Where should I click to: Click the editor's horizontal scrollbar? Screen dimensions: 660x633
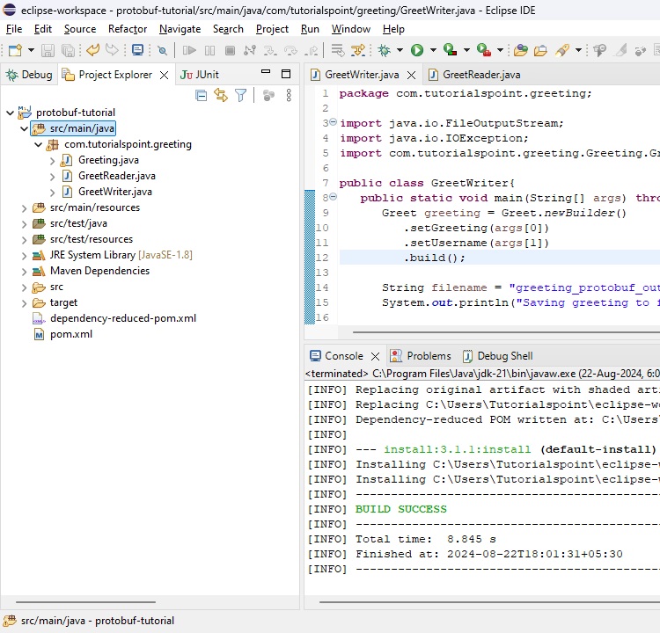coord(493,332)
